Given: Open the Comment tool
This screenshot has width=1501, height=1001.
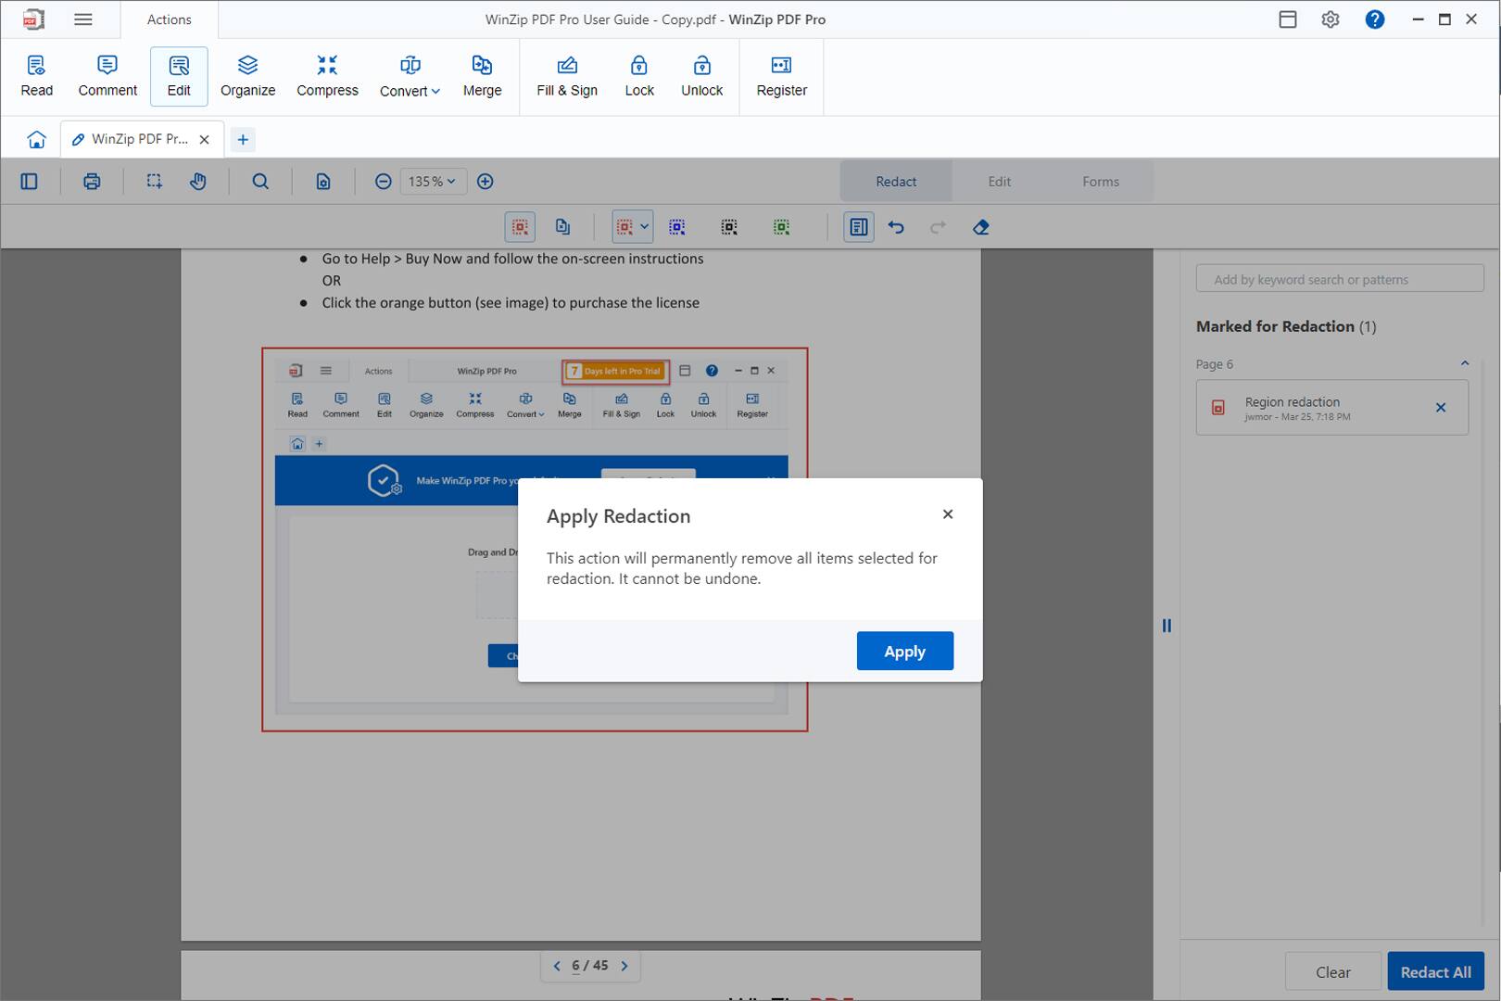Looking at the screenshot, I should pyautogui.click(x=107, y=76).
